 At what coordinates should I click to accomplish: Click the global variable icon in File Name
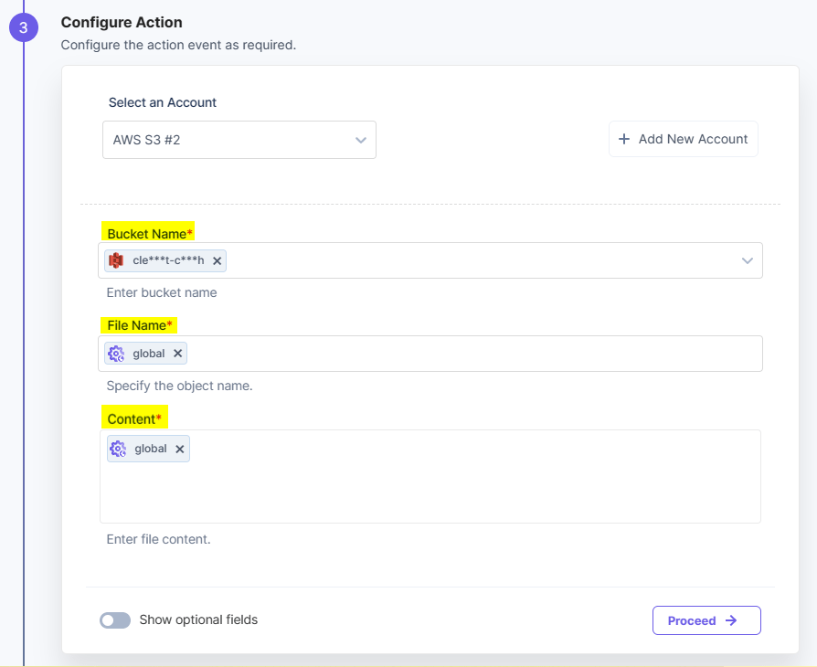pos(116,354)
